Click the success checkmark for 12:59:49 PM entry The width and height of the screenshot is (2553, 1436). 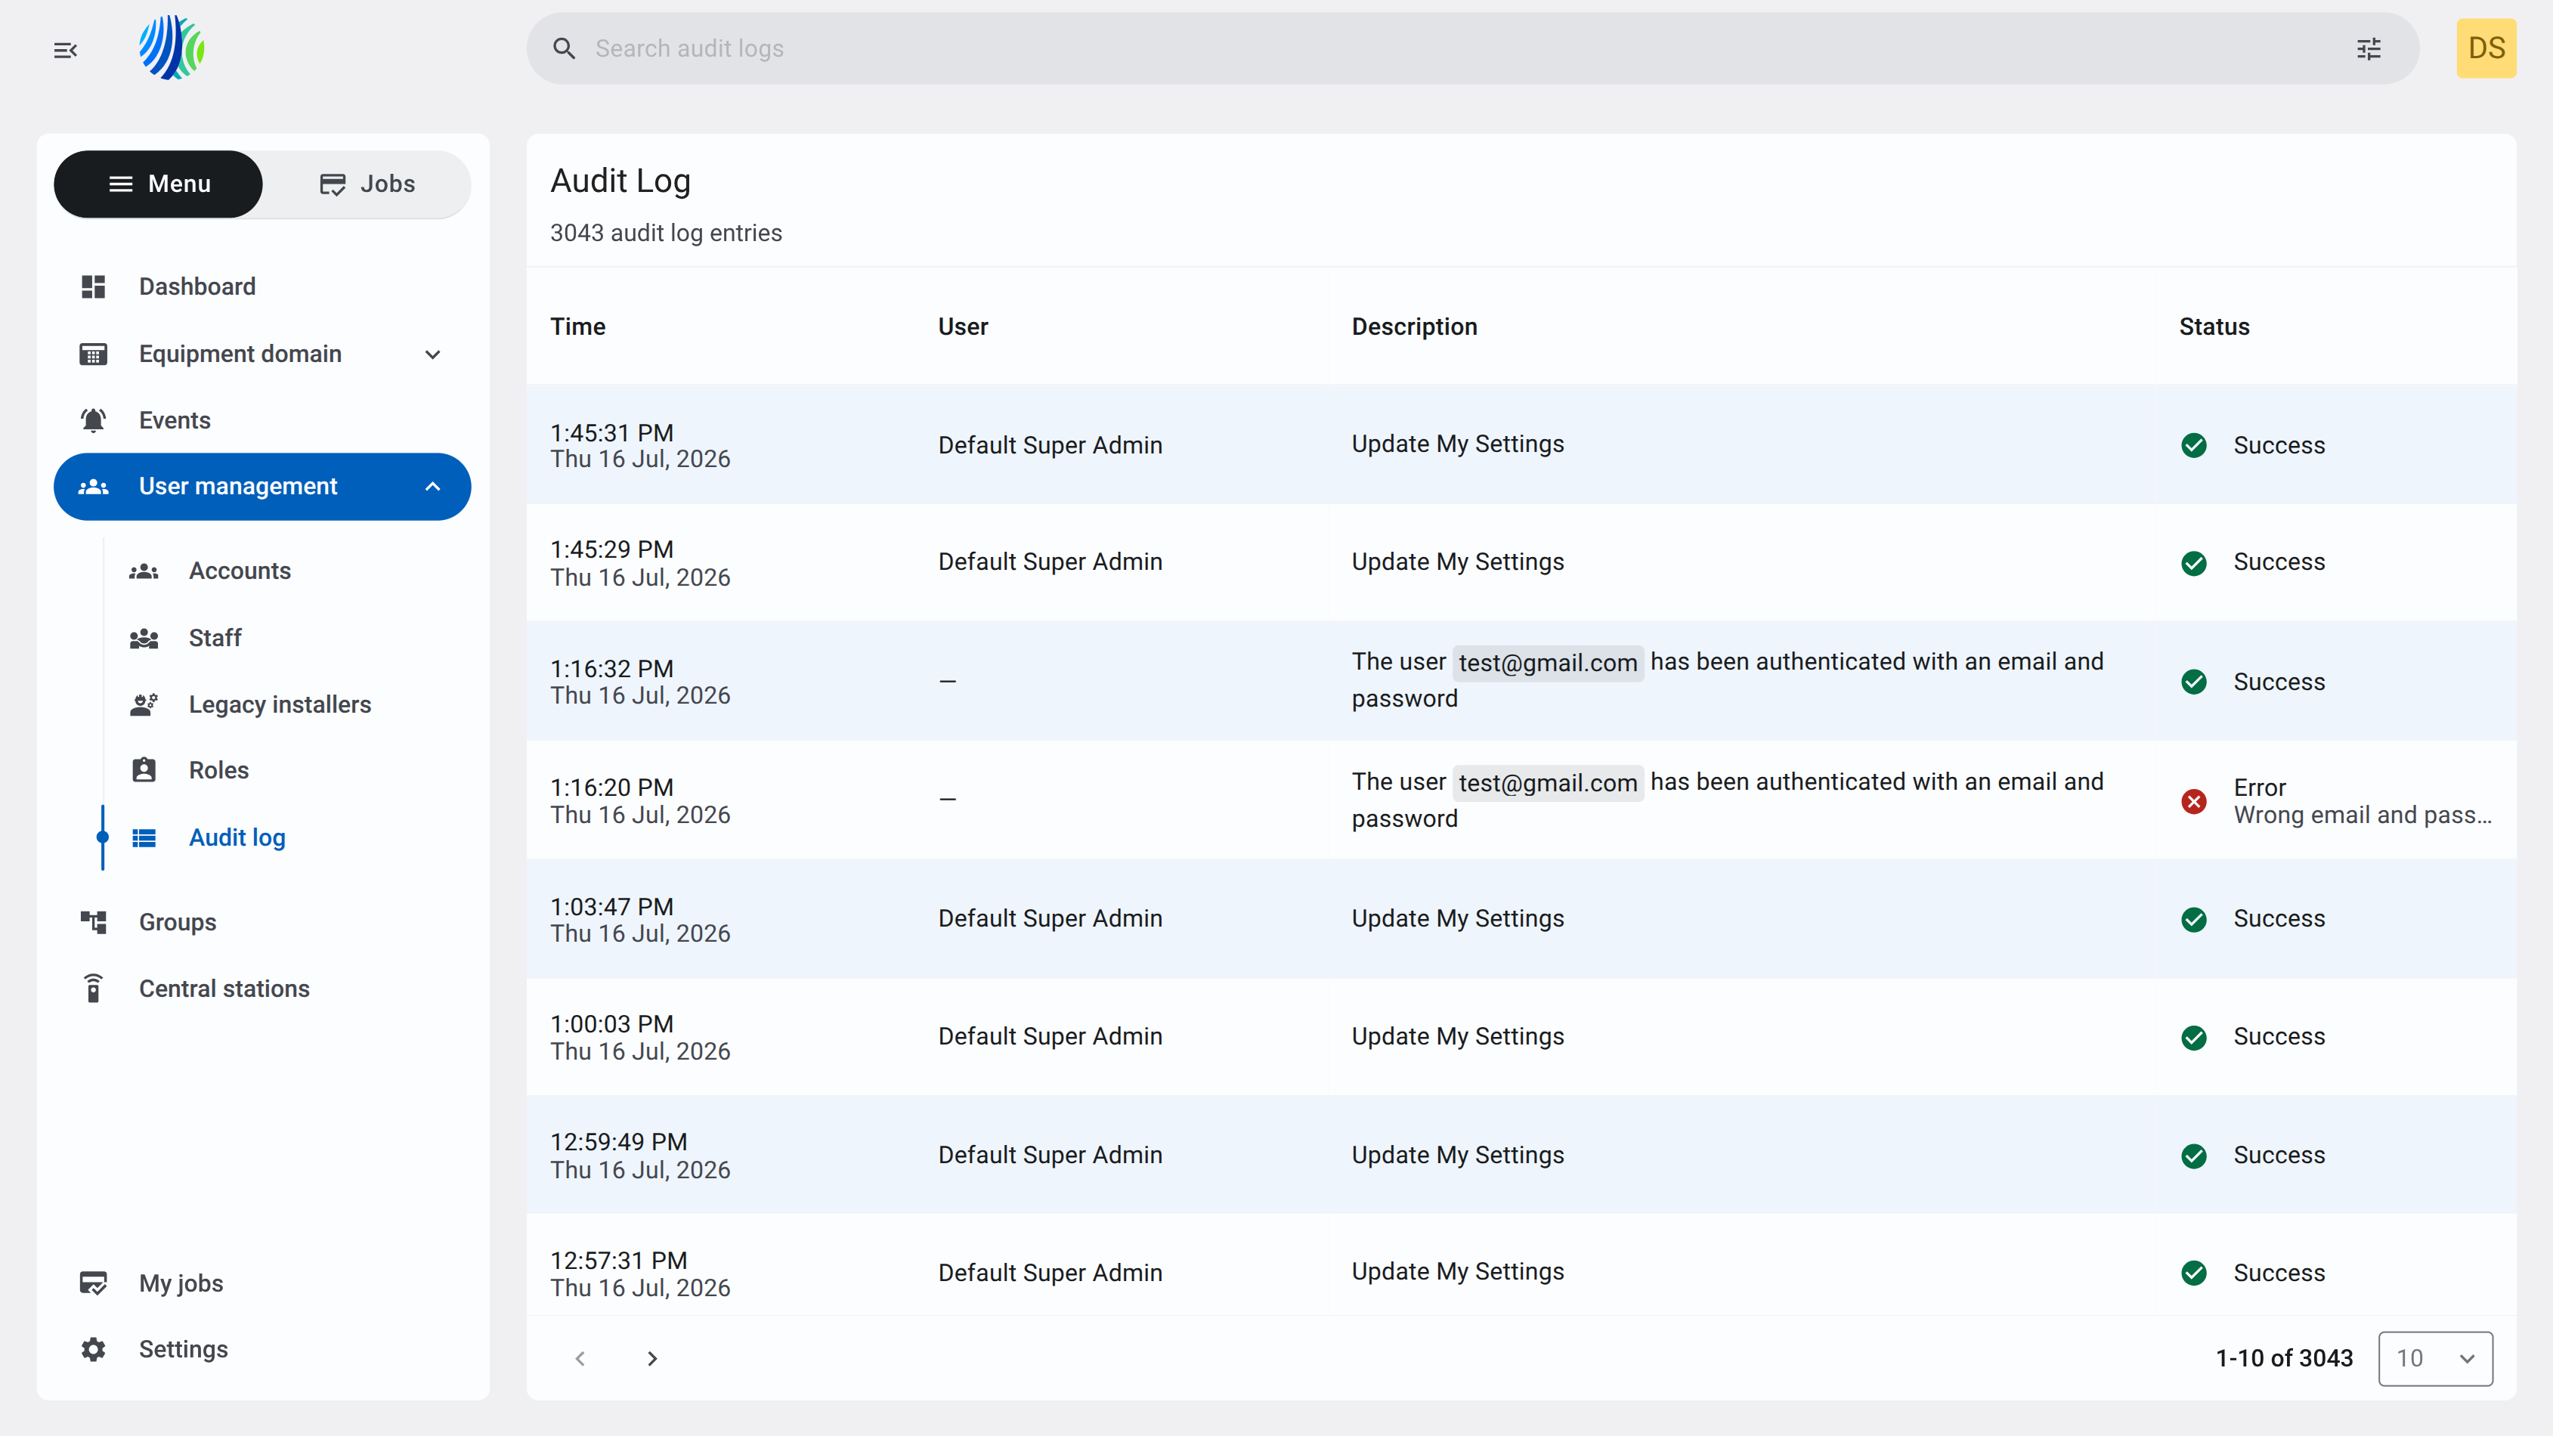click(2194, 1156)
